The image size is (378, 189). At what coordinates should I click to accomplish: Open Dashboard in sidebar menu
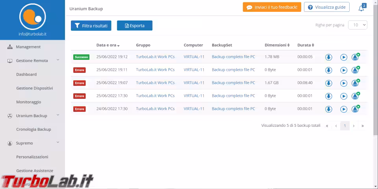tap(26, 74)
